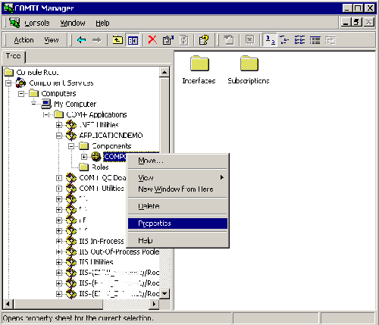Click the grayed-out Status view icon
The image size is (379, 325).
coord(330,40)
